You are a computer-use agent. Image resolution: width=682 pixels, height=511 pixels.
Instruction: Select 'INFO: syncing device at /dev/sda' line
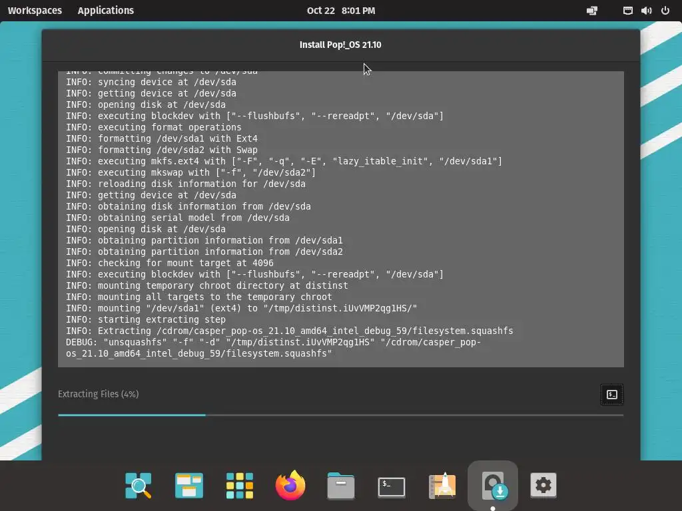(x=151, y=82)
